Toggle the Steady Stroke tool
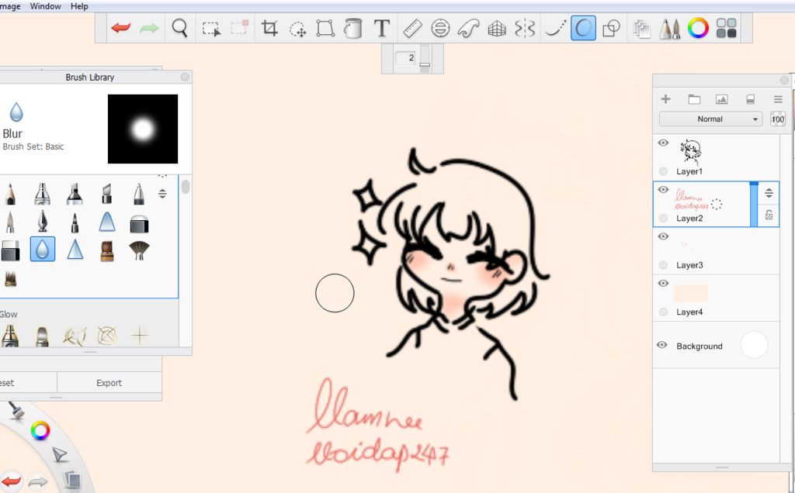The image size is (795, 493). click(555, 29)
